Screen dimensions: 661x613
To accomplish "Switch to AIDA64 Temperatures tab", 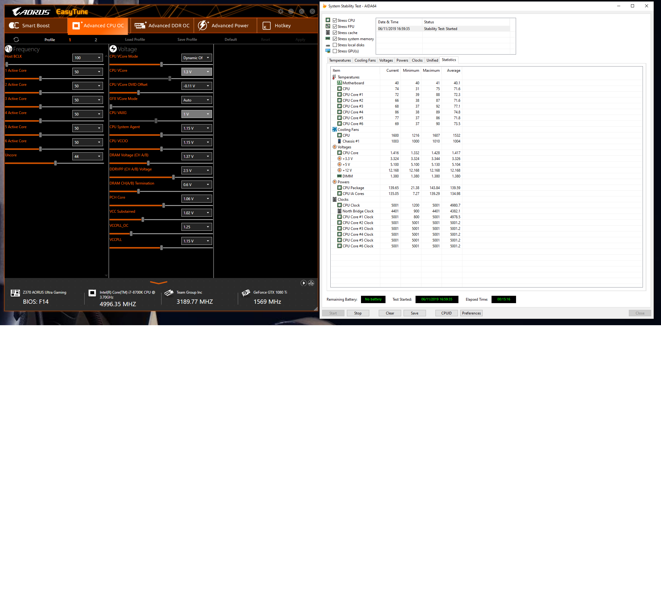I will [340, 60].
